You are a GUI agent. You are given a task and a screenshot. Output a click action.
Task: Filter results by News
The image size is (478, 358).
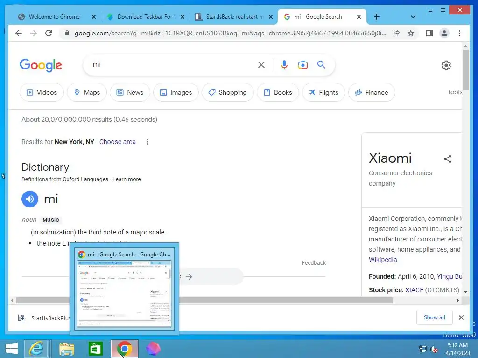tap(130, 92)
